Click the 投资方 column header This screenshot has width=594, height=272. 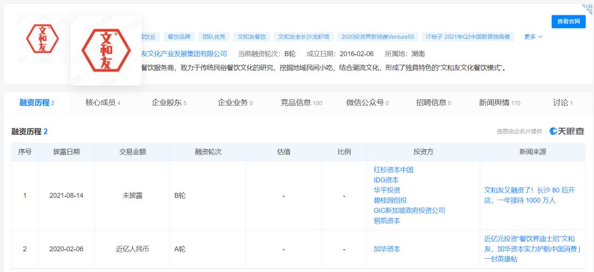(423, 152)
